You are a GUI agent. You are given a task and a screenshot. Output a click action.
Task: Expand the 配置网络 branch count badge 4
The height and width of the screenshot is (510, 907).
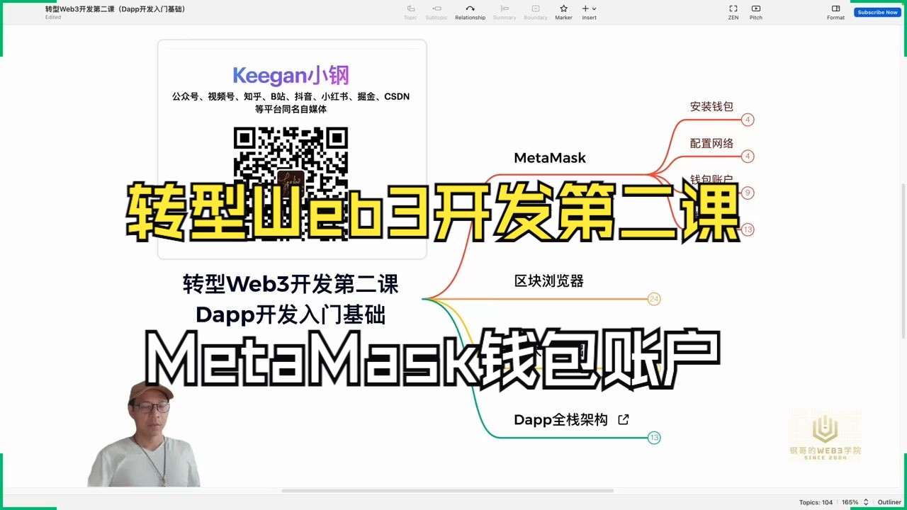click(x=748, y=156)
